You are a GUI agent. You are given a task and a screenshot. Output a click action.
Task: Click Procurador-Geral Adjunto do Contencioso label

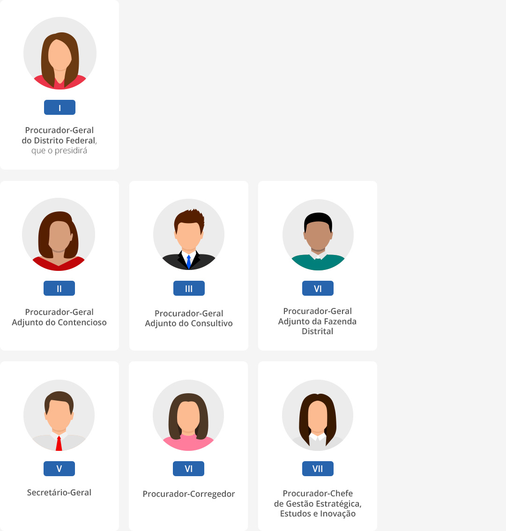(59, 317)
